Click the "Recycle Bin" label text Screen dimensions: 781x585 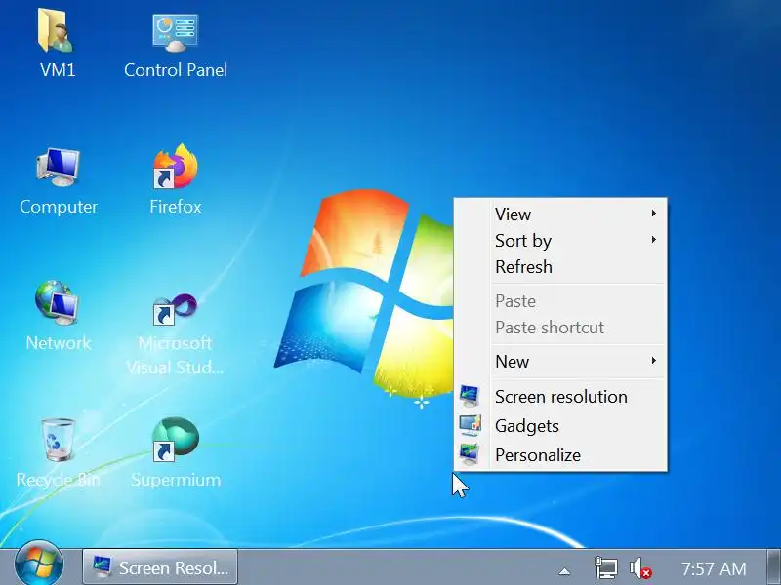point(58,480)
